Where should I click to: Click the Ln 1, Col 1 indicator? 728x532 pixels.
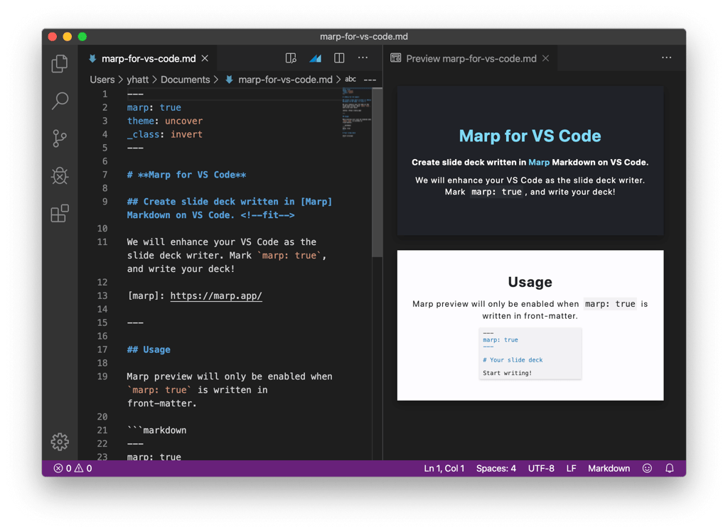click(x=444, y=468)
